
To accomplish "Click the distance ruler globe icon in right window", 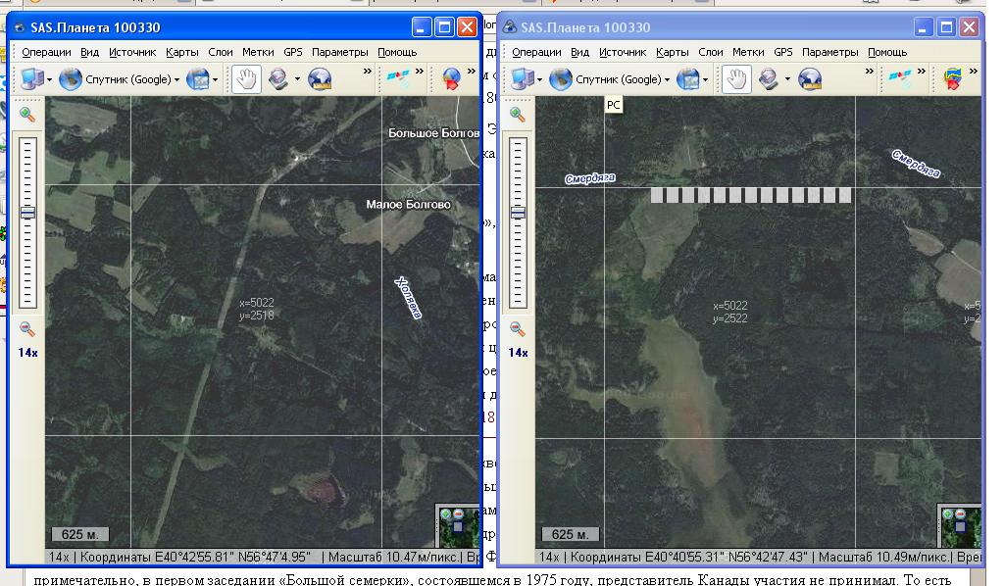I will pyautogui.click(x=809, y=79).
